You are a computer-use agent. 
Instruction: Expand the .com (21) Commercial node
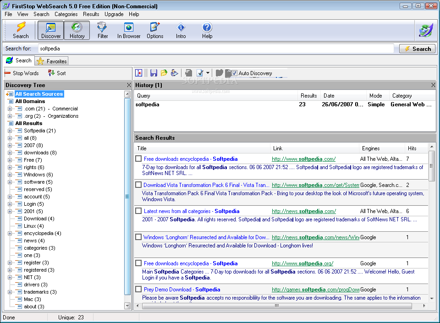click(10, 109)
